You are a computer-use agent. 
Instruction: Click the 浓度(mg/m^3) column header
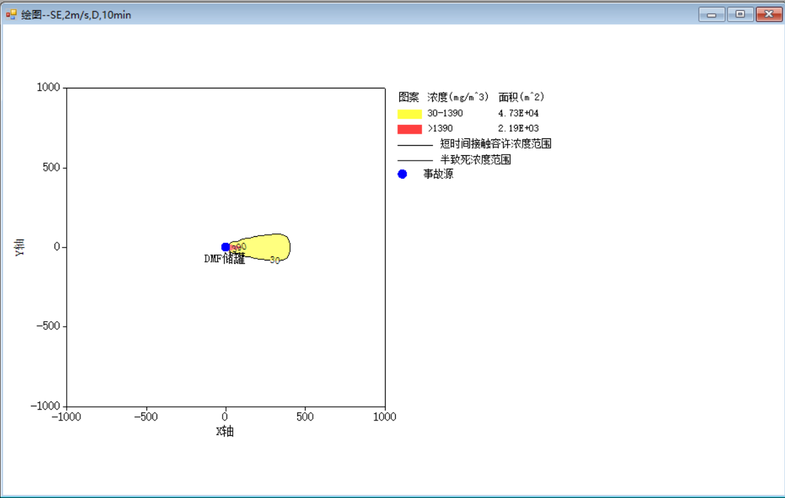(458, 97)
